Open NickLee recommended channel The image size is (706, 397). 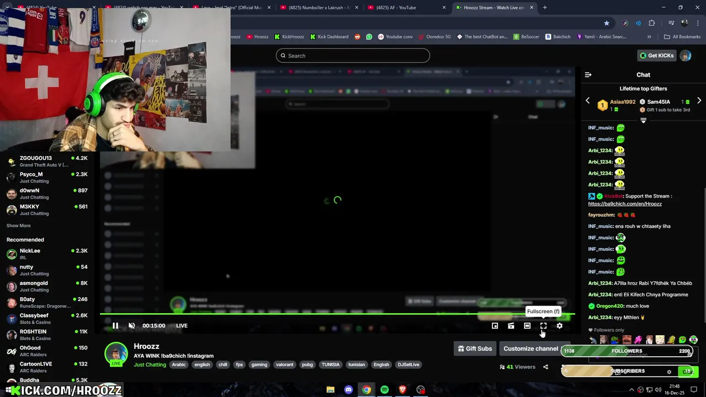47,254
